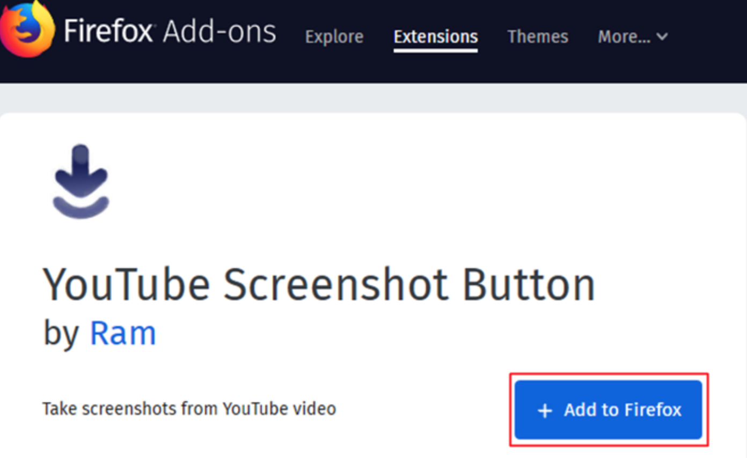This screenshot has width=747, height=458.
Task: Click the Firefox logo icon
Action: 27,28
